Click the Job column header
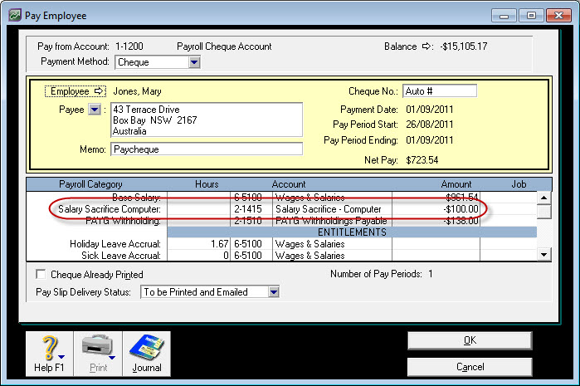 coord(519,184)
